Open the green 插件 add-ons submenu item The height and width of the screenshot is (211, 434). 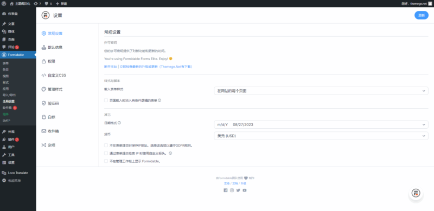[x=5, y=114]
